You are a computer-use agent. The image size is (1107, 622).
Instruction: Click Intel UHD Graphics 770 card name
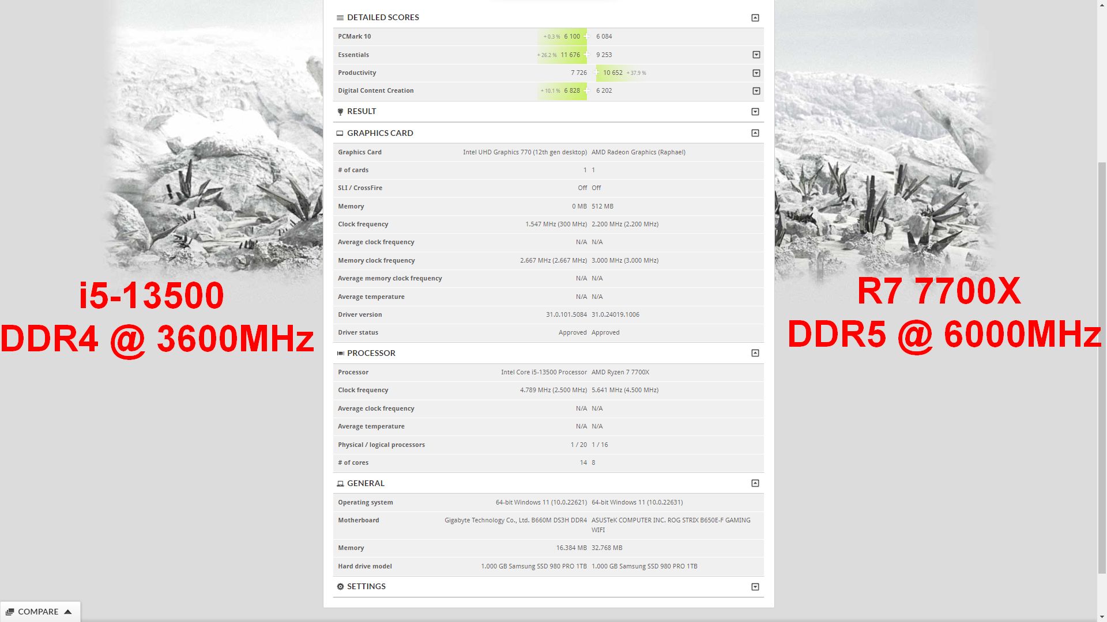coord(525,152)
